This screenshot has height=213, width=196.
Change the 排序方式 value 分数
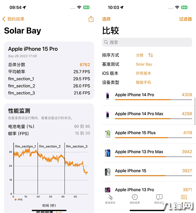point(140,55)
